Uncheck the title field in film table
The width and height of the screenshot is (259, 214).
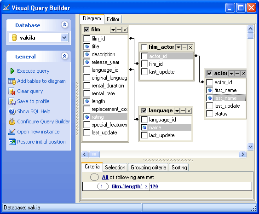coord(87,46)
